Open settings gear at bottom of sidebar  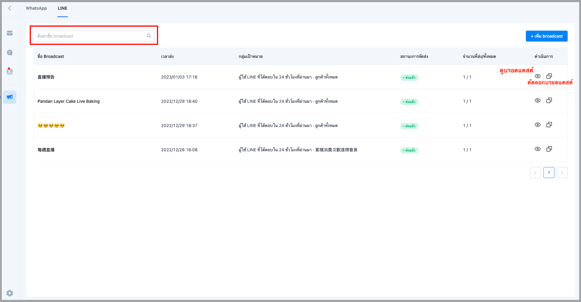[10, 293]
